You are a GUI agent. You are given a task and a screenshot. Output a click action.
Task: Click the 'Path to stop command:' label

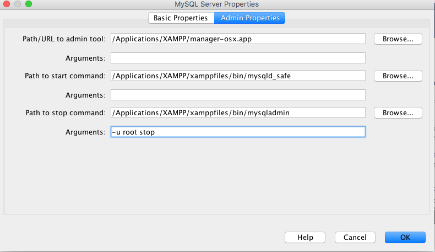tap(66, 113)
